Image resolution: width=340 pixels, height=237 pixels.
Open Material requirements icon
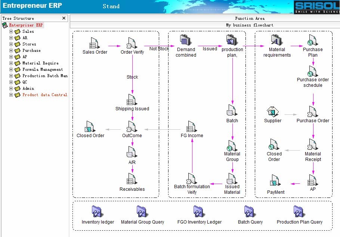point(276,40)
